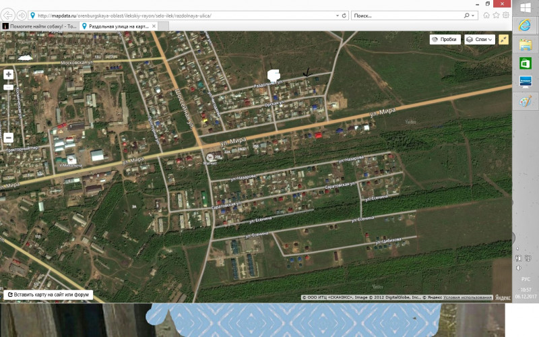Refresh the page using the reload icon
The image size is (539, 337).
pos(345,15)
